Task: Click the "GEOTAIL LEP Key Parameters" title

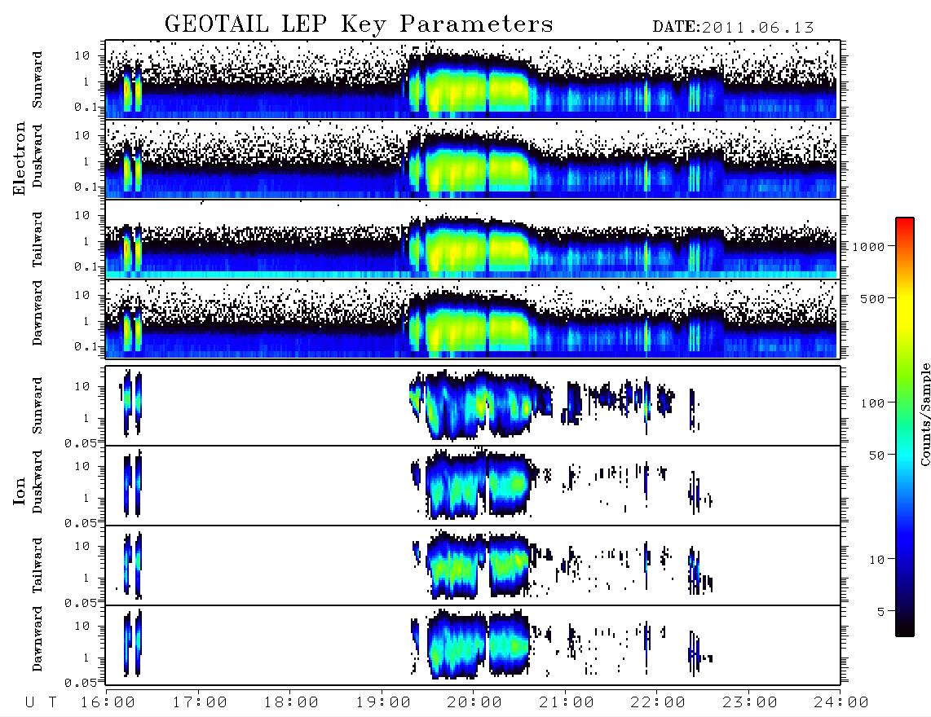Action: click(359, 24)
